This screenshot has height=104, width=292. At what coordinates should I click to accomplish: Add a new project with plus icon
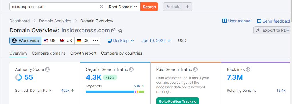tap(188, 7)
